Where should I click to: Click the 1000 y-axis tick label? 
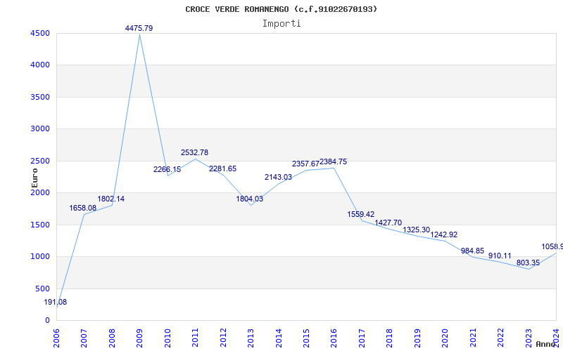(40, 257)
